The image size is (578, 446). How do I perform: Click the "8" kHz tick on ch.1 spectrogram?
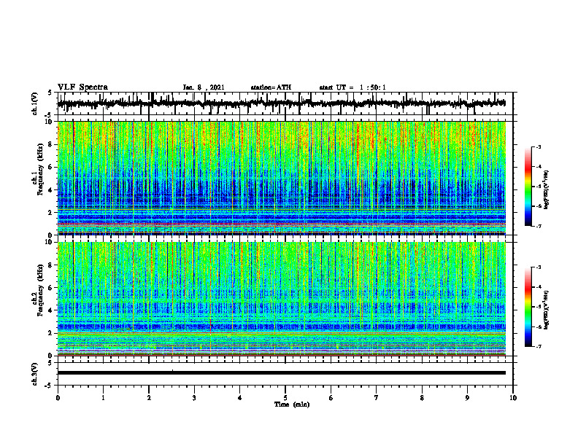coord(51,144)
